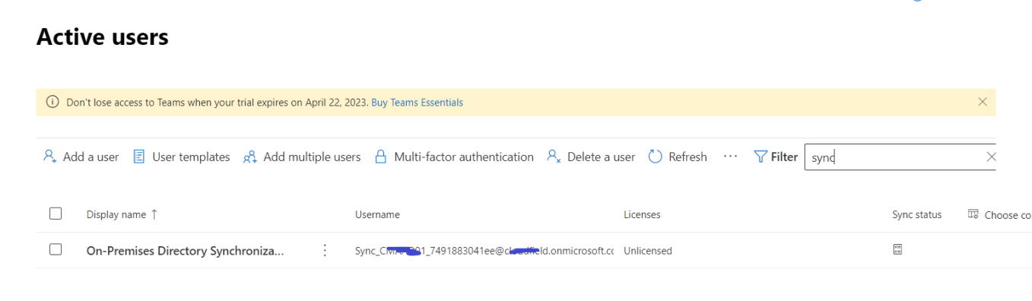Click the Refresh circular arrow icon
Viewport: 1032px width, 301px height.
(x=655, y=157)
